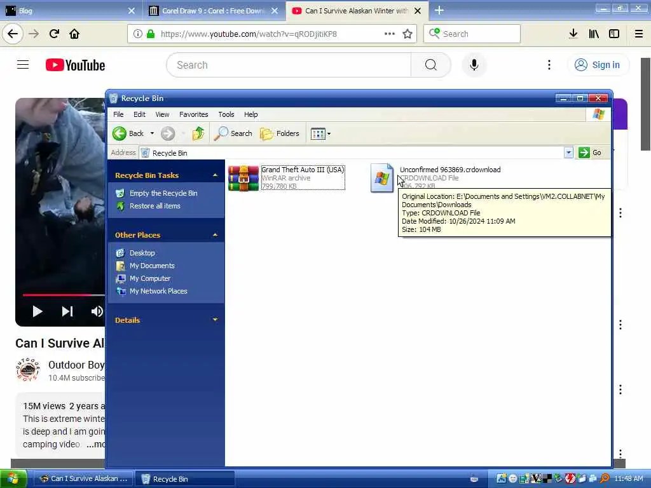This screenshot has width=651, height=488.
Task: Select the Unconfirmed 963869.crdownload file icon
Action: (381, 178)
